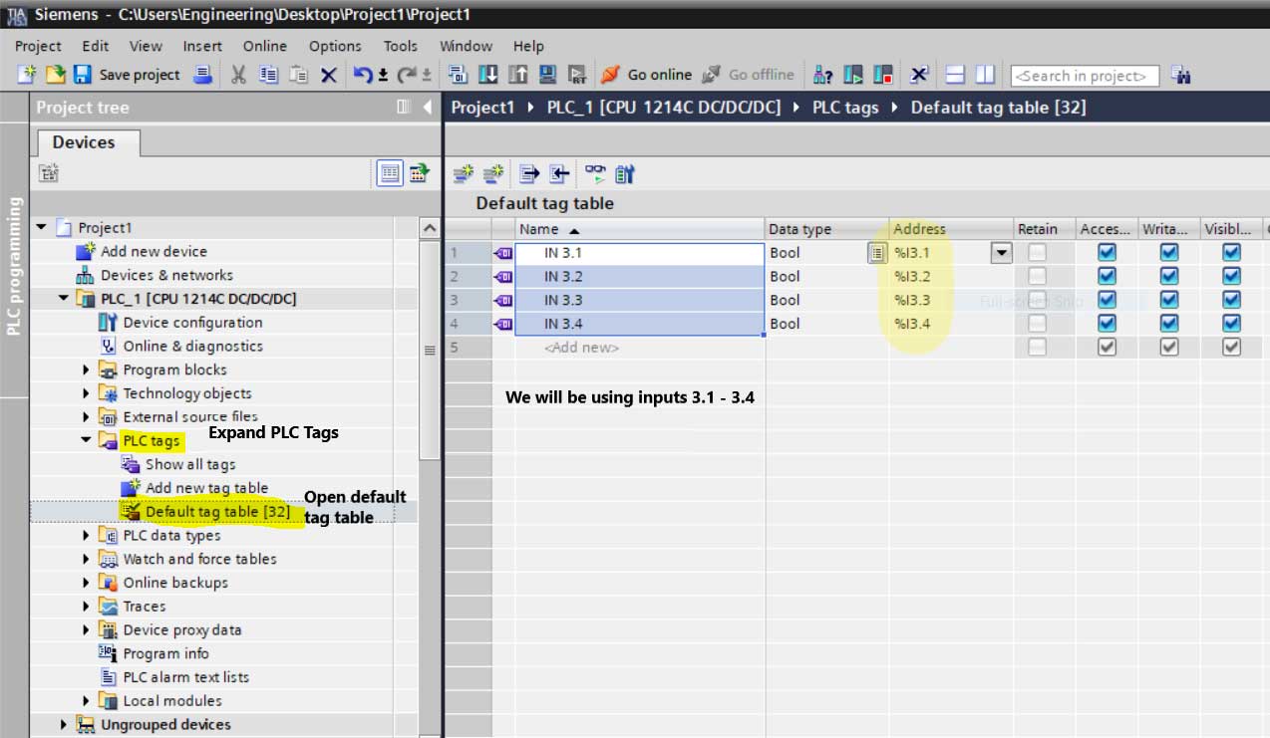Screen dimensions: 1270x738
Task: Toggle Visible checkbox for IN 3.4
Action: pyautogui.click(x=1232, y=324)
